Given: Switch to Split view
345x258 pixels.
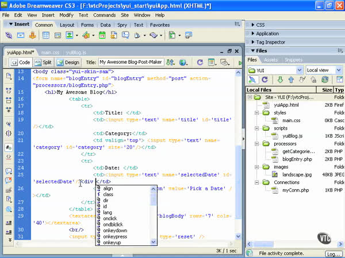Looking at the screenshot, I should click(43, 62).
